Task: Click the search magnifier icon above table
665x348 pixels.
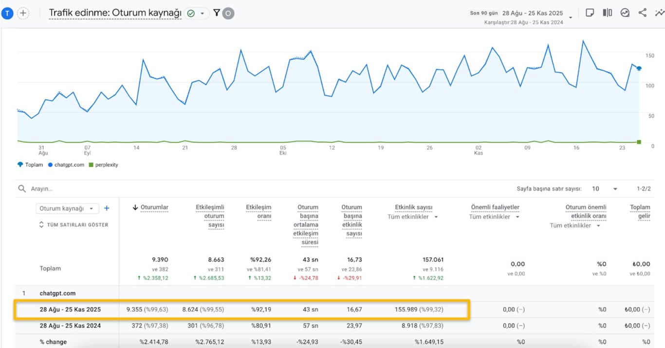Action: coord(21,188)
